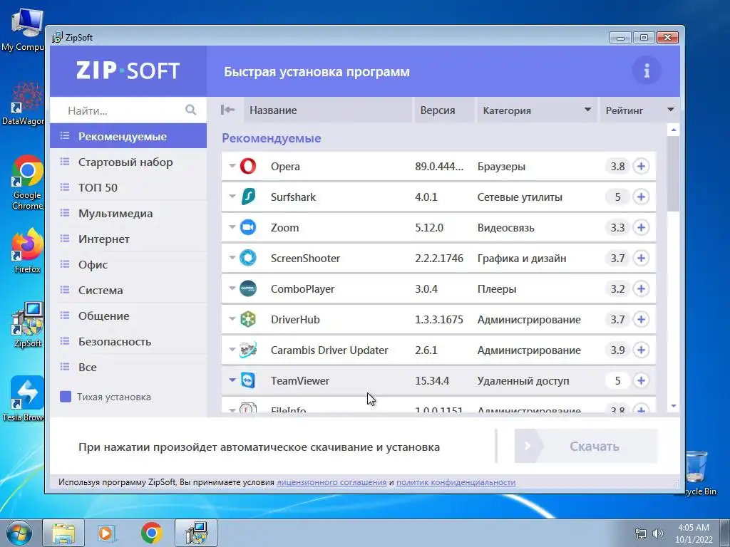Expand details for Opera row
730x547 pixels.
[232, 165]
